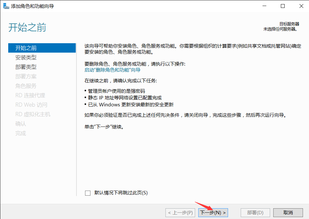Click the 在继续之前，请确认完成以下任务 line
Viewport: 309px width, 219px height.
121,80
